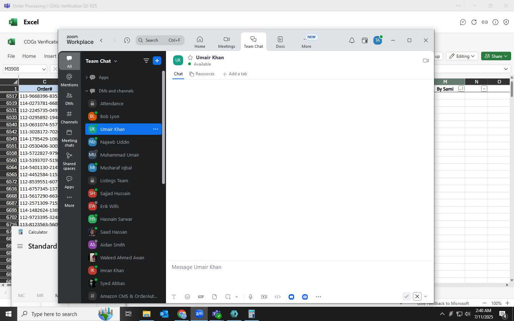
Task: Open Zoom history clock icon
Action: point(127,40)
